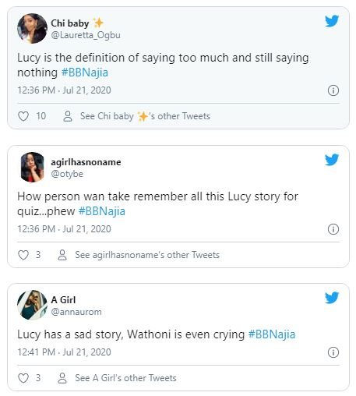The width and height of the screenshot is (356, 396).
Task: Open info icon on Chi baby tweet
Action: 333,90
